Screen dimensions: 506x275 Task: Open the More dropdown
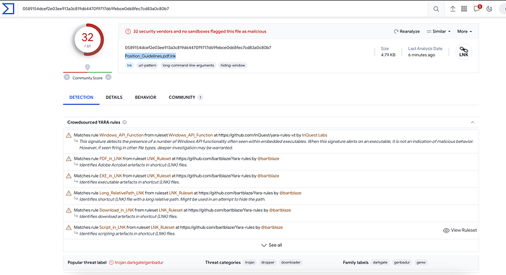(464, 31)
